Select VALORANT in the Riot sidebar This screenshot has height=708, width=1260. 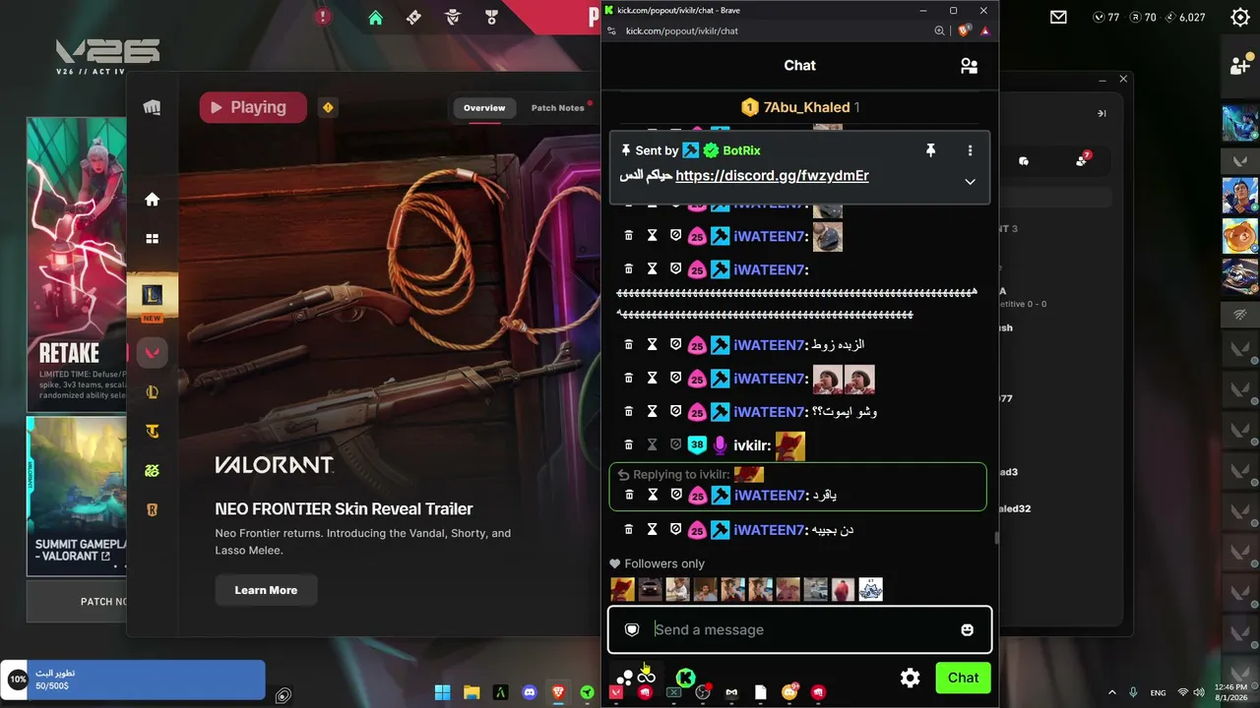pyautogui.click(x=152, y=353)
